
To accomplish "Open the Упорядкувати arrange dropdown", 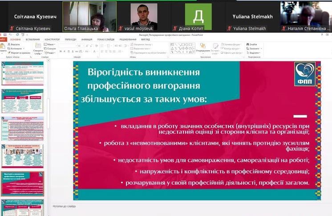I will click(203, 48).
